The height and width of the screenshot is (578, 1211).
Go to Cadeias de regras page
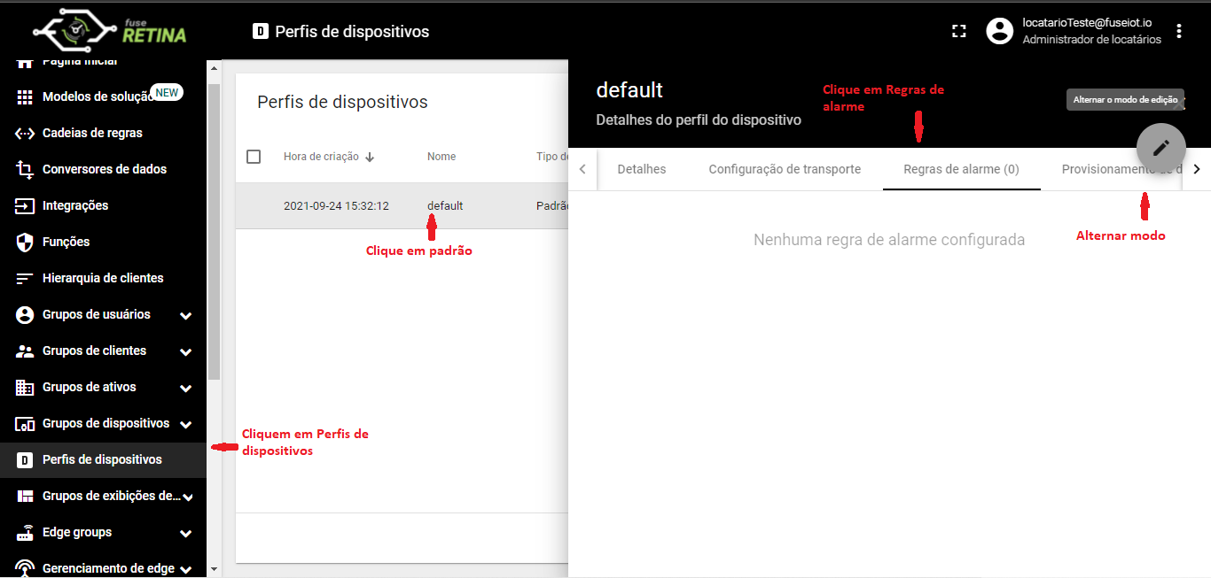coord(103,134)
